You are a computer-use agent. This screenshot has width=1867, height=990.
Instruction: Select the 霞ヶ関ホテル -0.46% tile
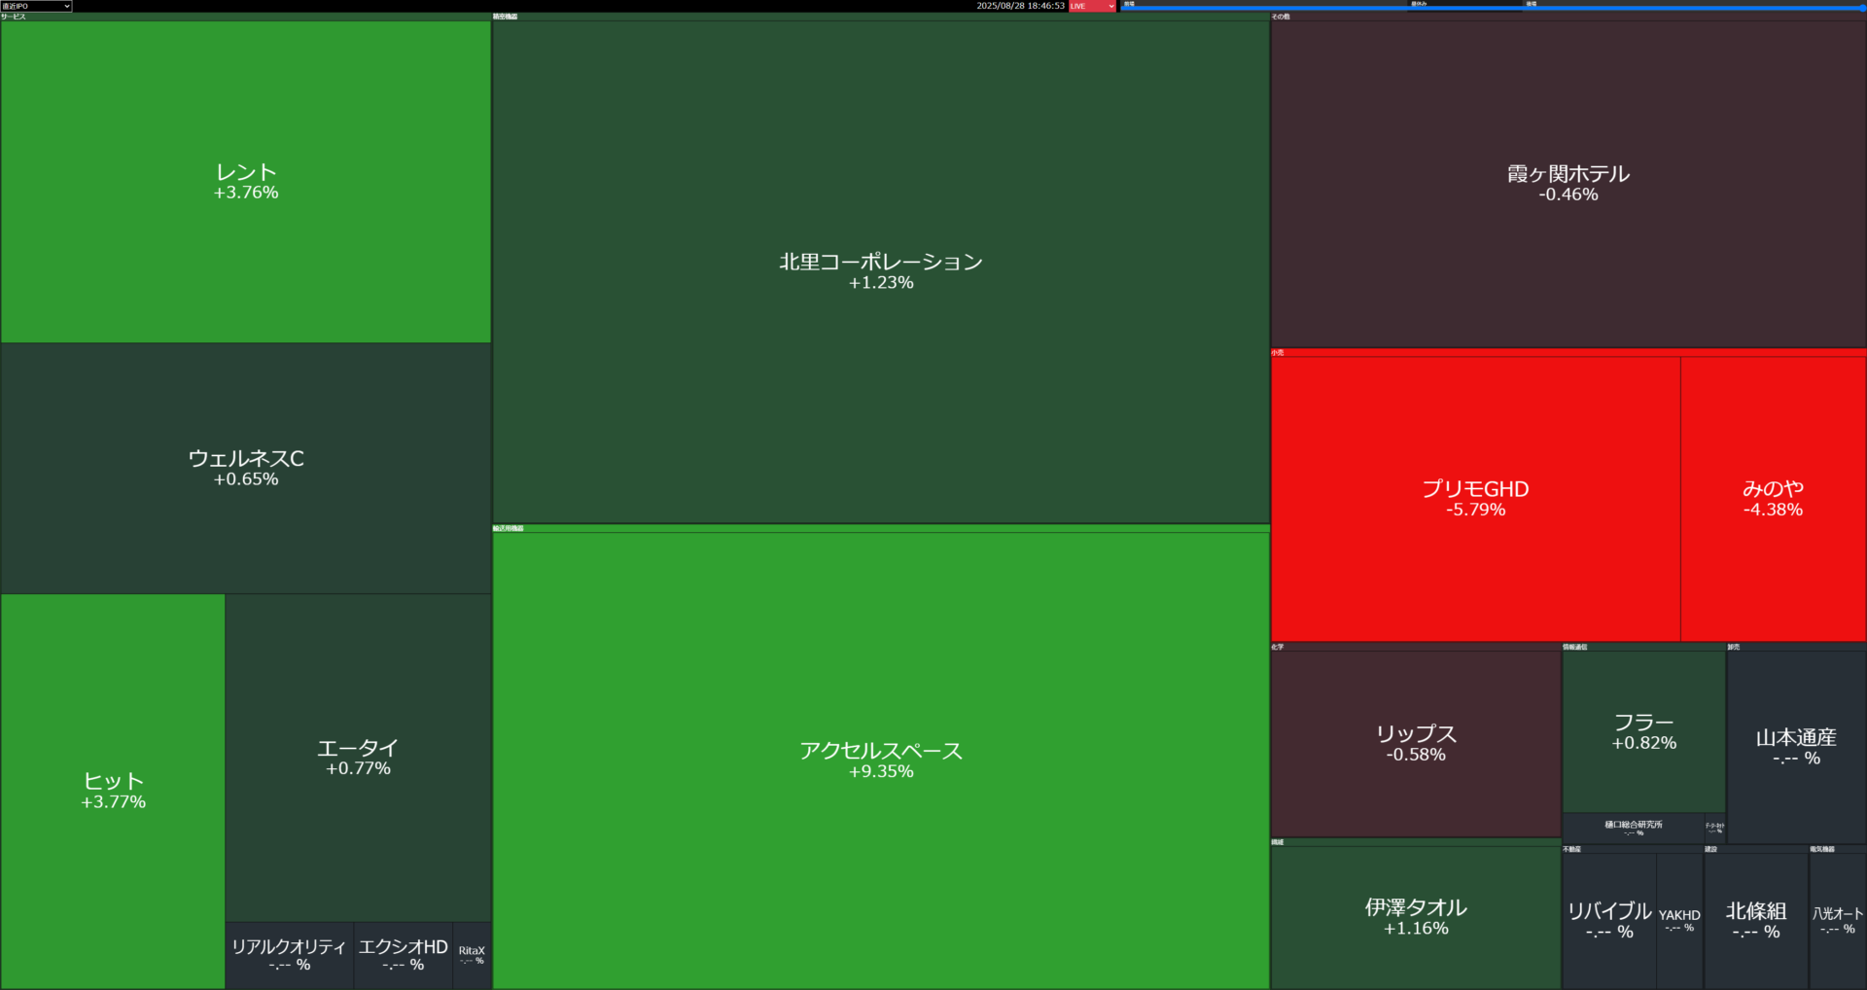point(1568,183)
